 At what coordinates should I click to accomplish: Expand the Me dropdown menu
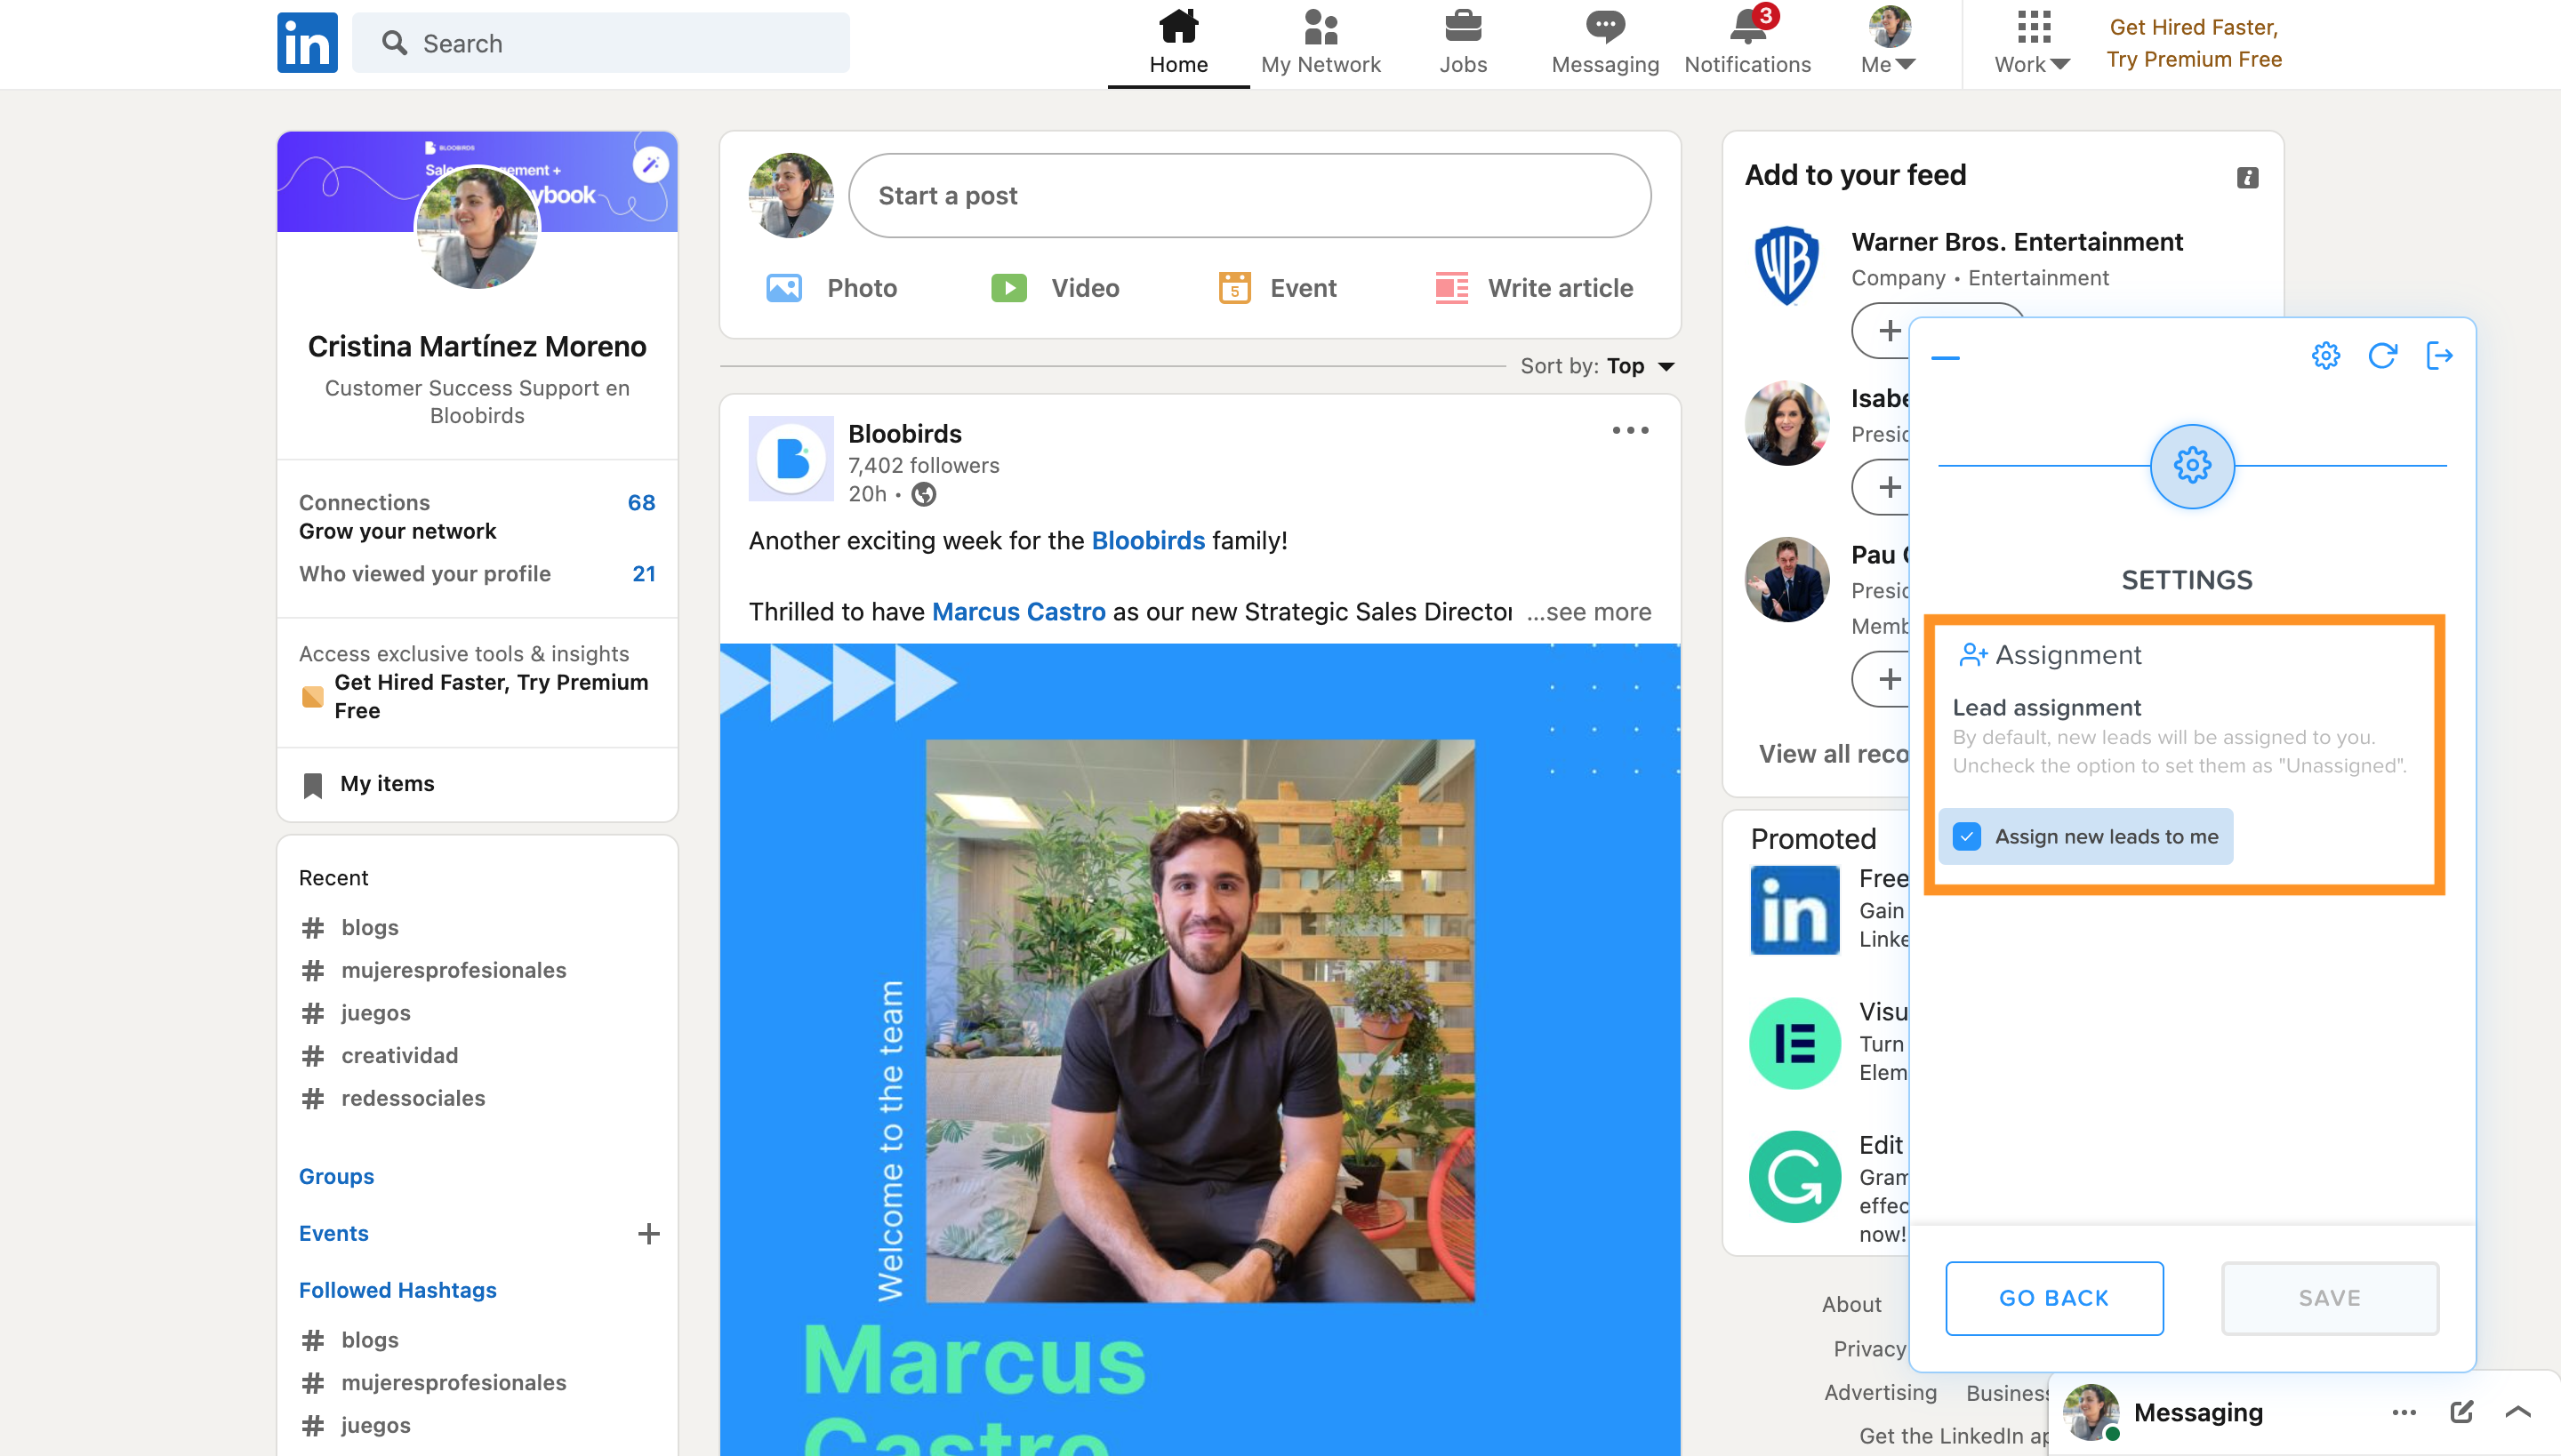pyautogui.click(x=1889, y=43)
